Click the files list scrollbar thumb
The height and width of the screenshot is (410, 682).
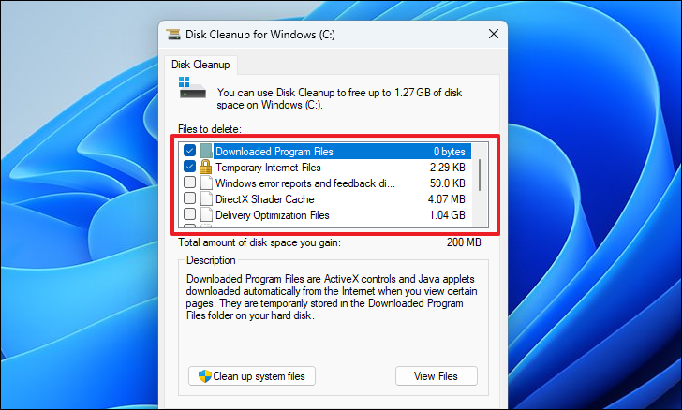[x=480, y=175]
